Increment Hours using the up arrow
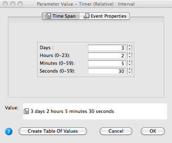The width and height of the screenshot is (172, 143). pos(130,54)
